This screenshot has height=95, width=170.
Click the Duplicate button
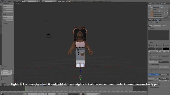coord(8,17)
